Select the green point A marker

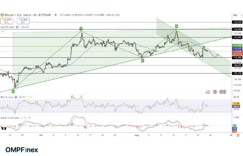pos(13,91)
